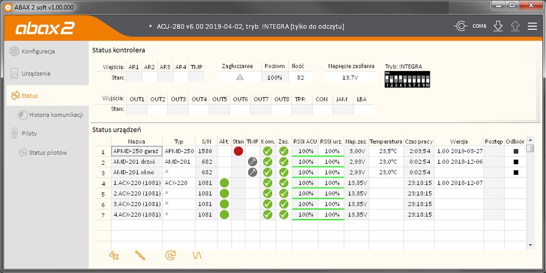The height and width of the screenshot is (273, 546).
Task: Click the '23,5°C' temperature cell
Action: pos(386,151)
